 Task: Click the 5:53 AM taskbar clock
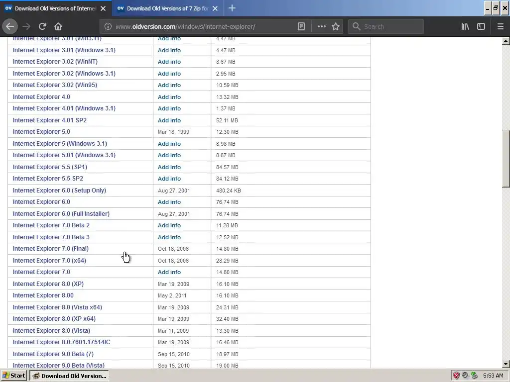click(x=493, y=376)
